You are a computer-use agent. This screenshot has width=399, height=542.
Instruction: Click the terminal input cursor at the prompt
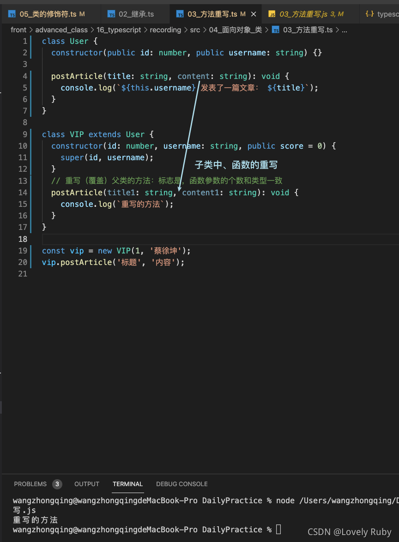tap(278, 529)
